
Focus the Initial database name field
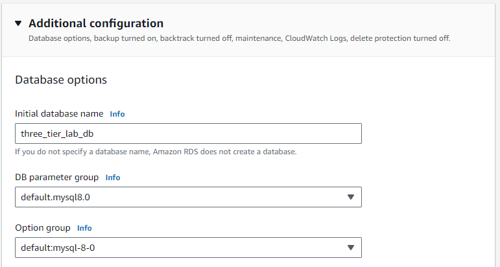click(x=188, y=133)
